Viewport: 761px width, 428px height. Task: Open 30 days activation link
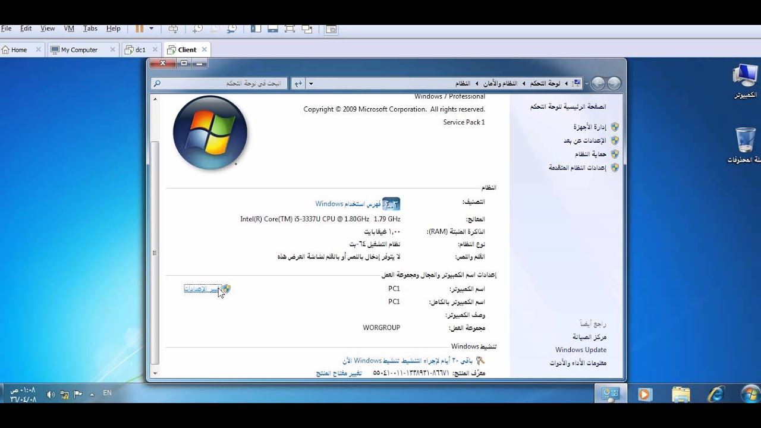(x=408, y=361)
